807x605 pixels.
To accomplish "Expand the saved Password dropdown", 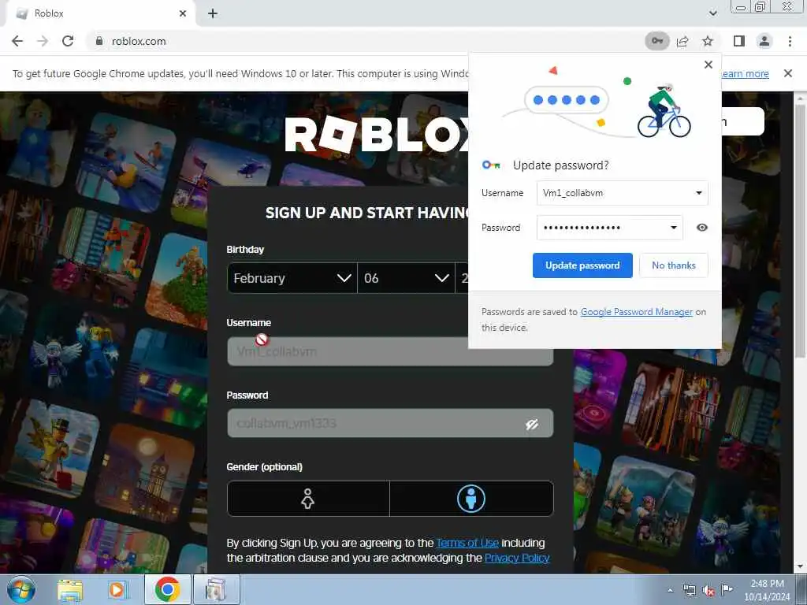I will click(x=673, y=228).
